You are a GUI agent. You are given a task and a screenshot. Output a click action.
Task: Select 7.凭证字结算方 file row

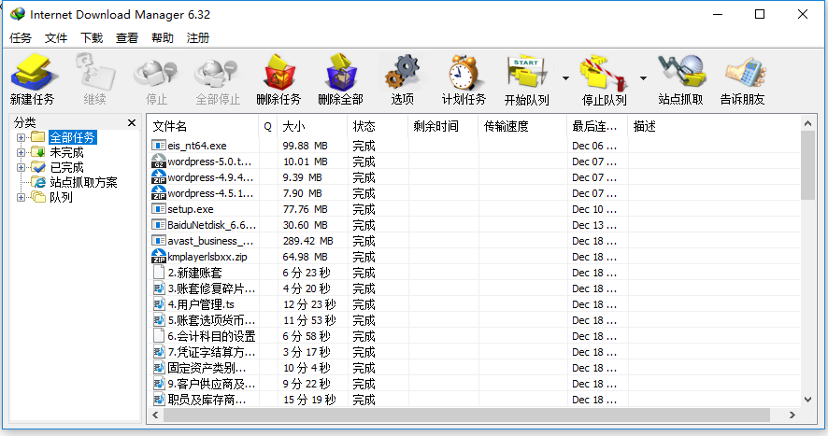click(x=473, y=352)
